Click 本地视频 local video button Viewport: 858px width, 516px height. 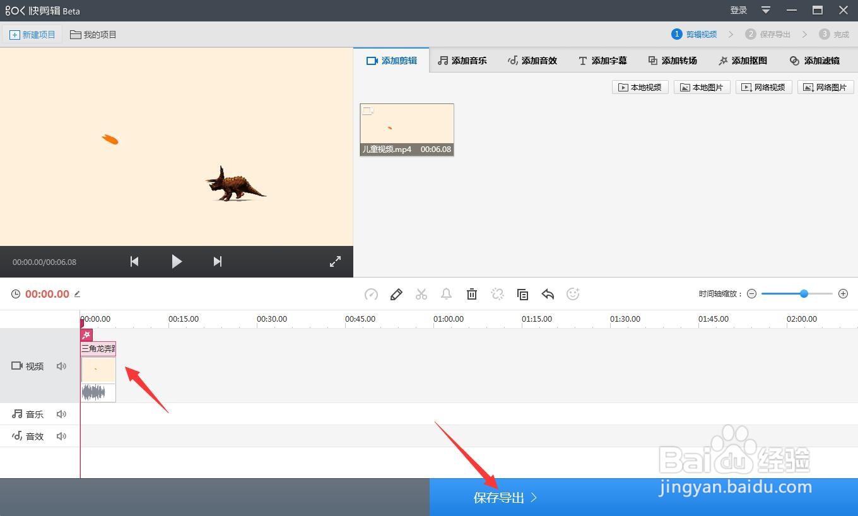[x=640, y=87]
